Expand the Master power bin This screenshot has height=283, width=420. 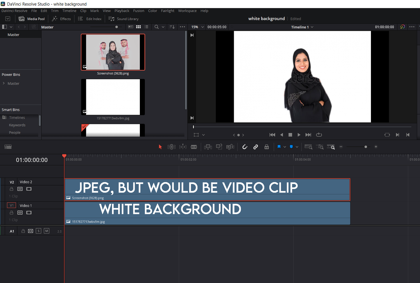tap(4, 83)
